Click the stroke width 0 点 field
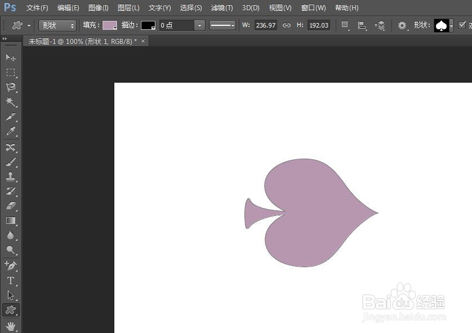Viewport: 472px width, 333px height. click(177, 25)
